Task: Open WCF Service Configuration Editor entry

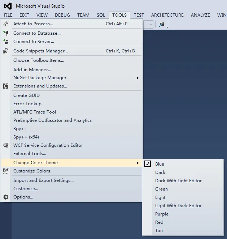Action: (x=71, y=145)
